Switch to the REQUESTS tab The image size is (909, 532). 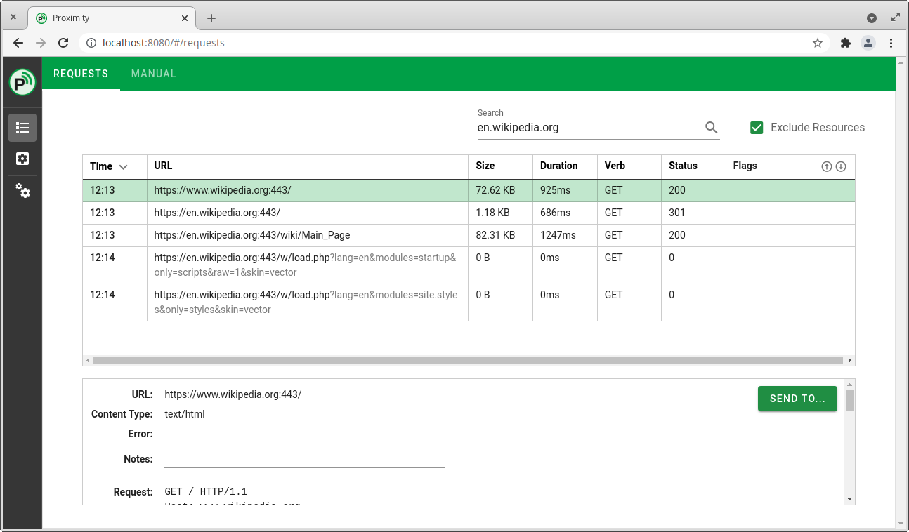click(81, 74)
